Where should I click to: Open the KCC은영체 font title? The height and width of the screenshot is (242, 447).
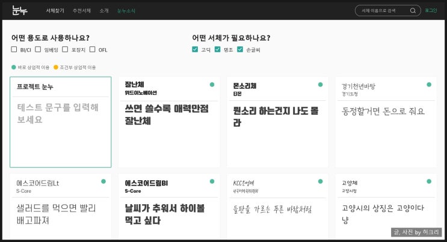pos(244,183)
